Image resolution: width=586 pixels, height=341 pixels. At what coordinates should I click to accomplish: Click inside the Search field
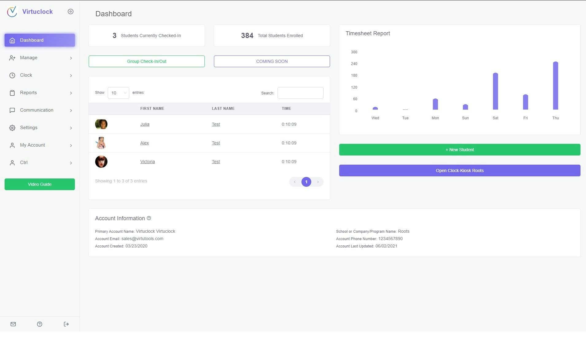pyautogui.click(x=300, y=93)
